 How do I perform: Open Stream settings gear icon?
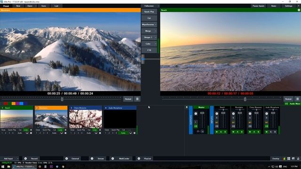(92, 159)
